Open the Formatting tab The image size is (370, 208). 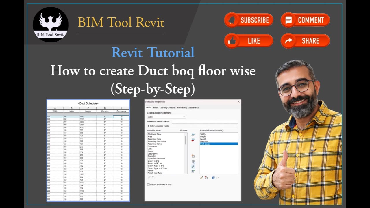pyautogui.click(x=182, y=107)
